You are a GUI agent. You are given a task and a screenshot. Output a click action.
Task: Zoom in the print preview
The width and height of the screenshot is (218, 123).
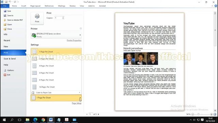click(x=211, y=114)
